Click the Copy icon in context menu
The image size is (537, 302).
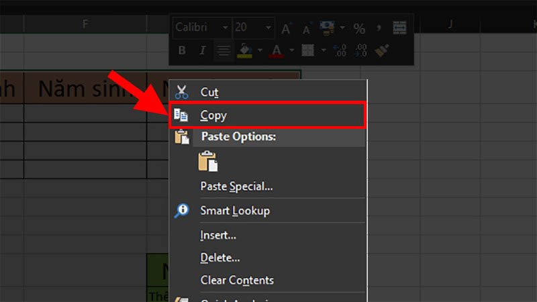coord(181,115)
